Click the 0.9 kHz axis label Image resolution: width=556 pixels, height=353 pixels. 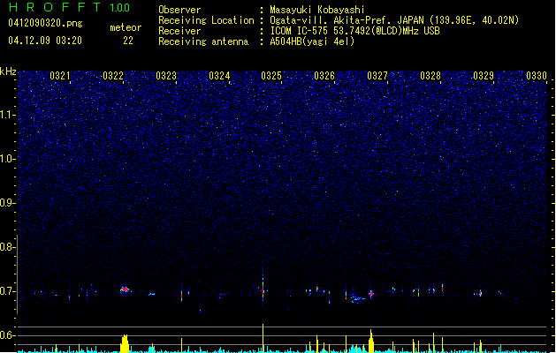8,203
